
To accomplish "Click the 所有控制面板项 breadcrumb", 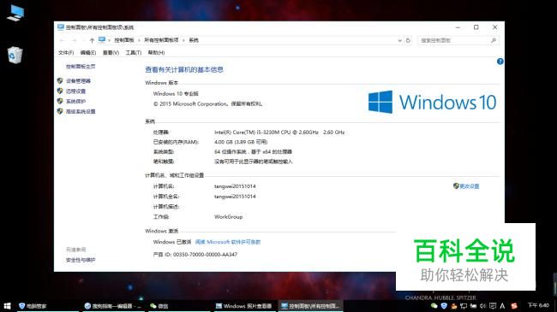I will 161,40.
